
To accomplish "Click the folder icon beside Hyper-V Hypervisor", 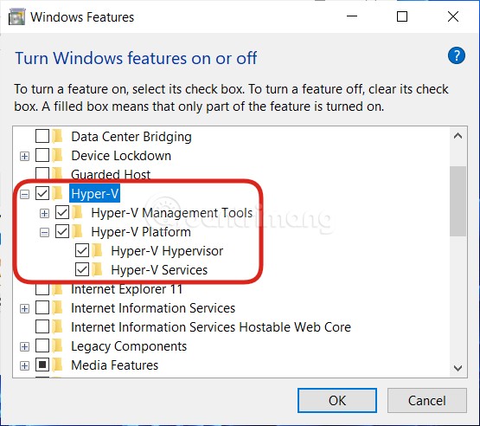I will coord(97,251).
